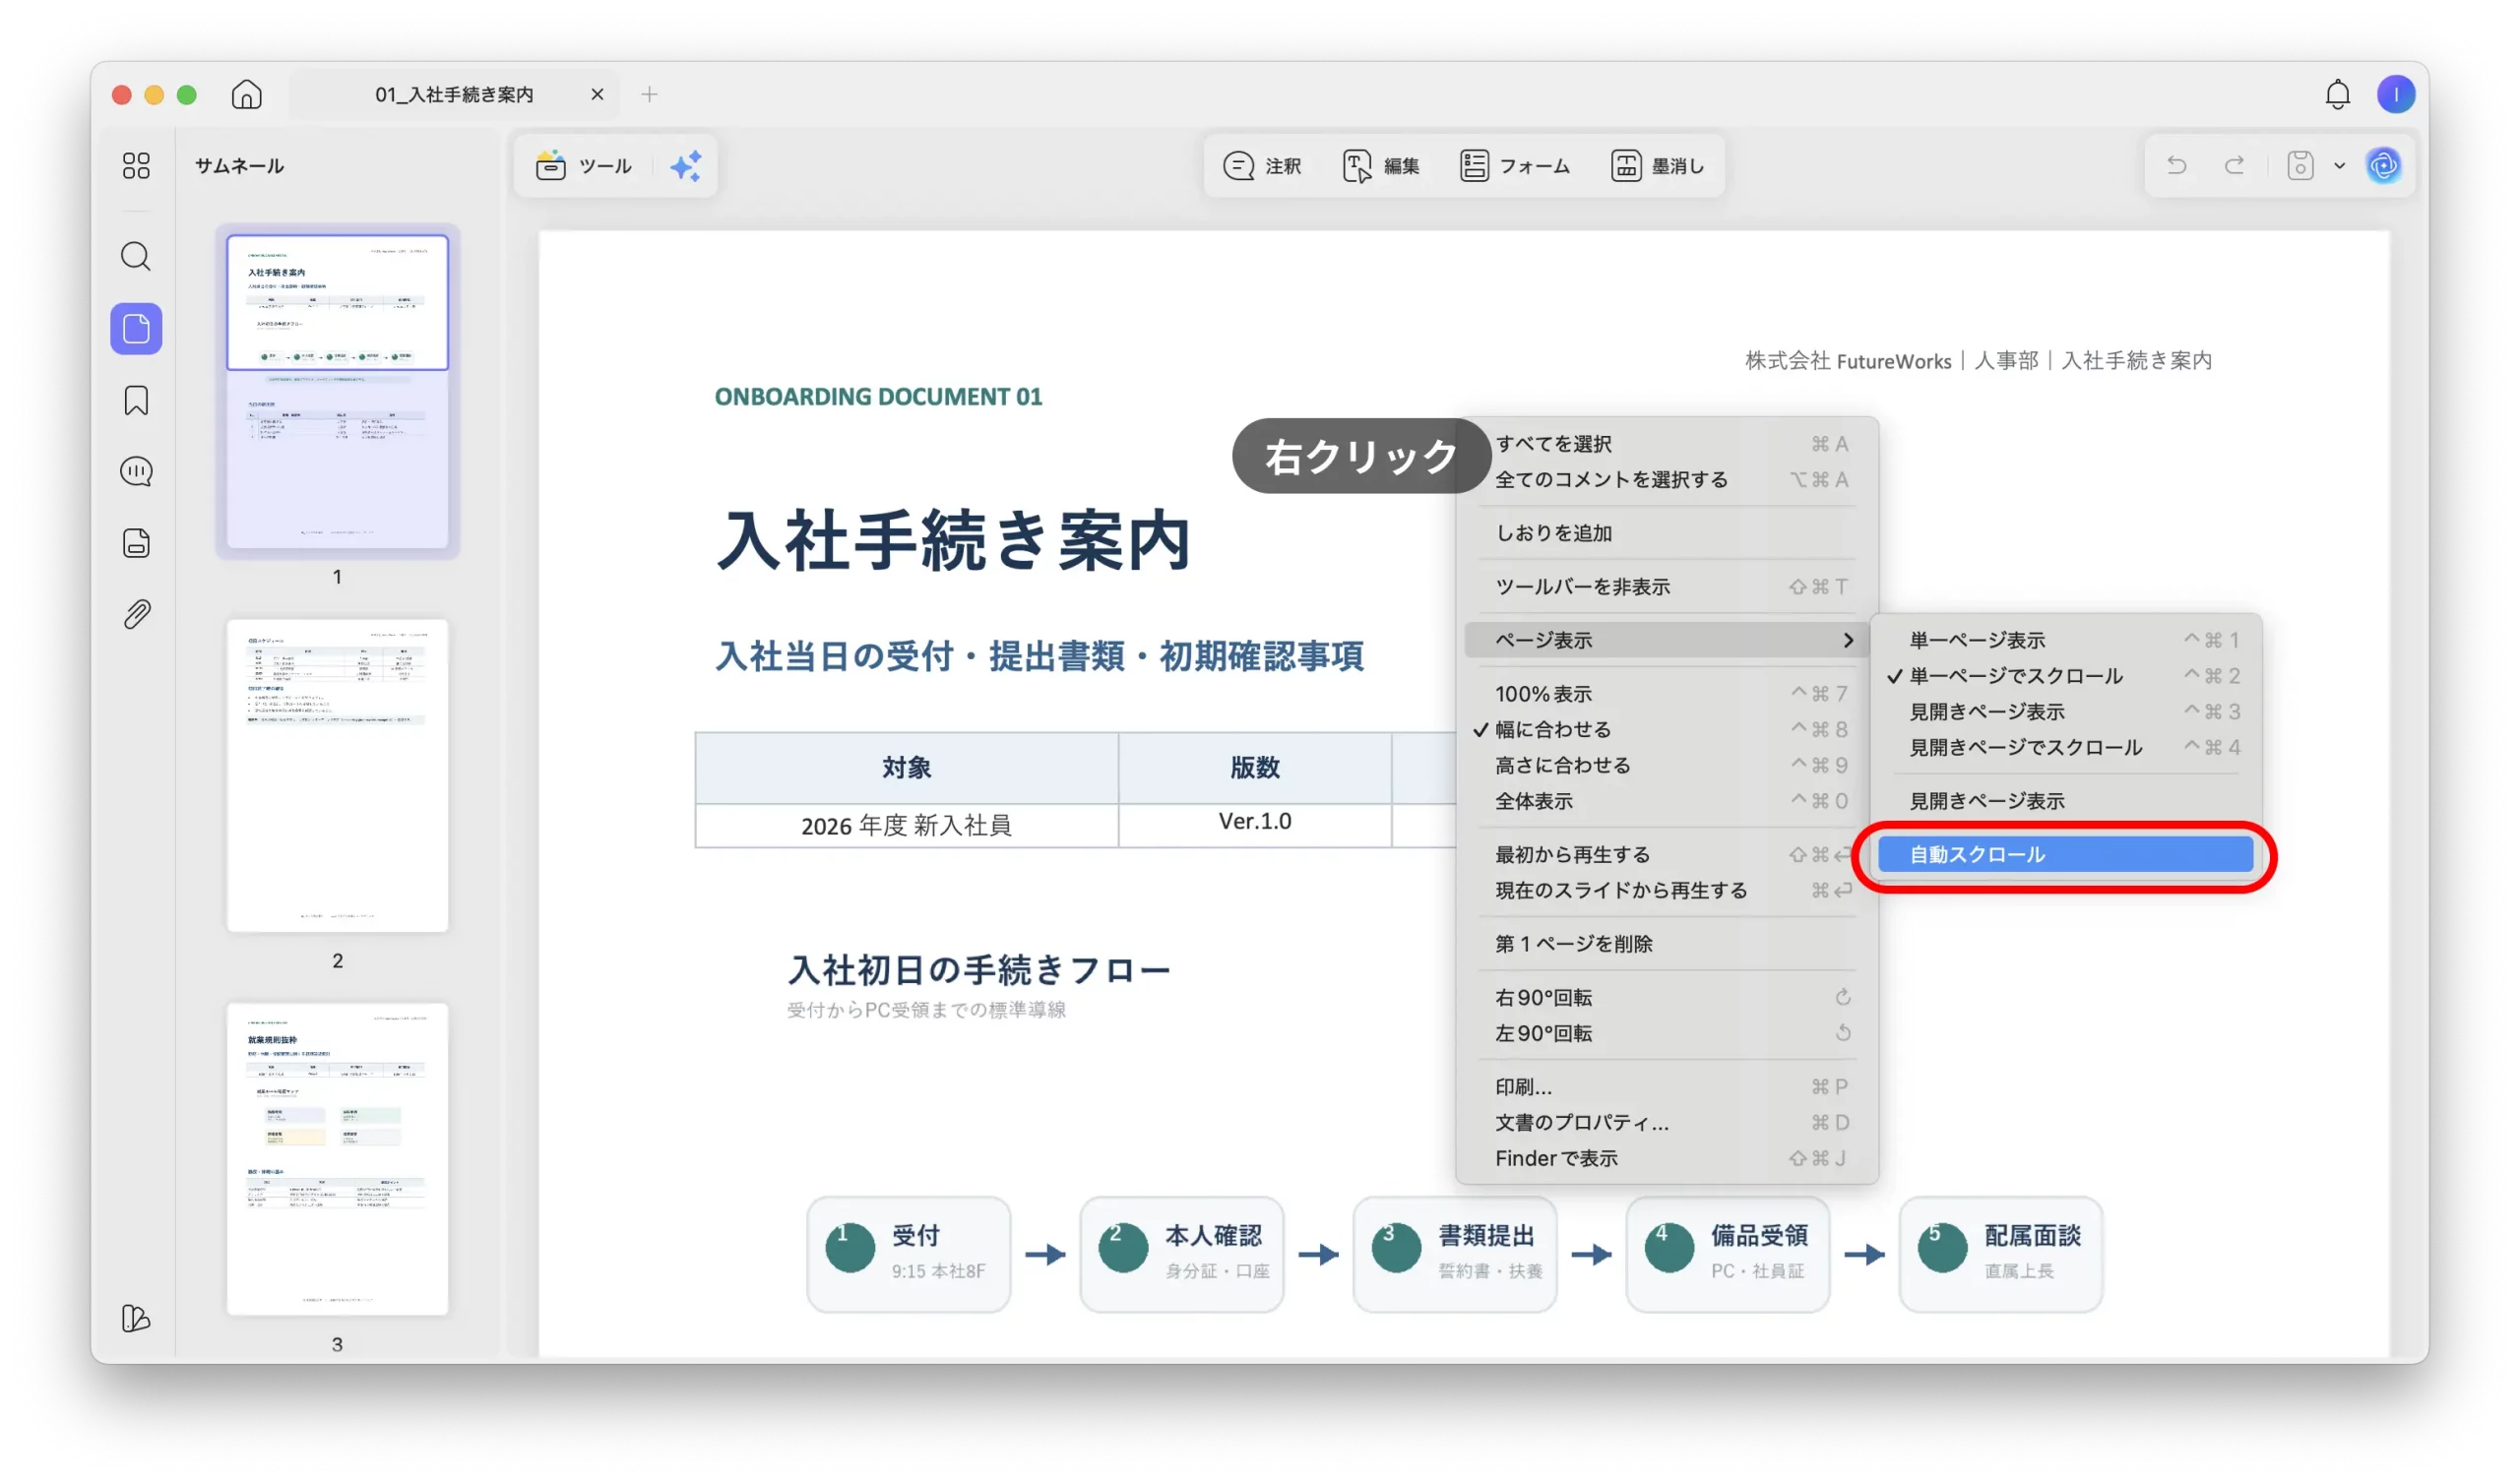Click 最初から再生する slideshow item
This screenshot has width=2520, height=1484.
coord(1666,855)
